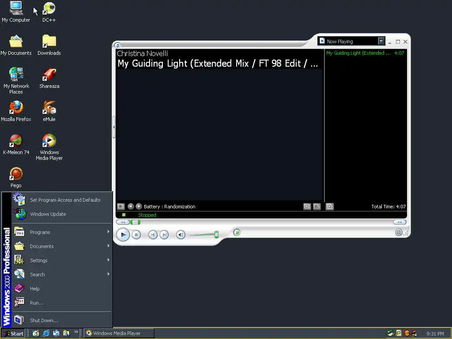
Task: Expand quick launch overflow chevron
Action: coord(76,332)
